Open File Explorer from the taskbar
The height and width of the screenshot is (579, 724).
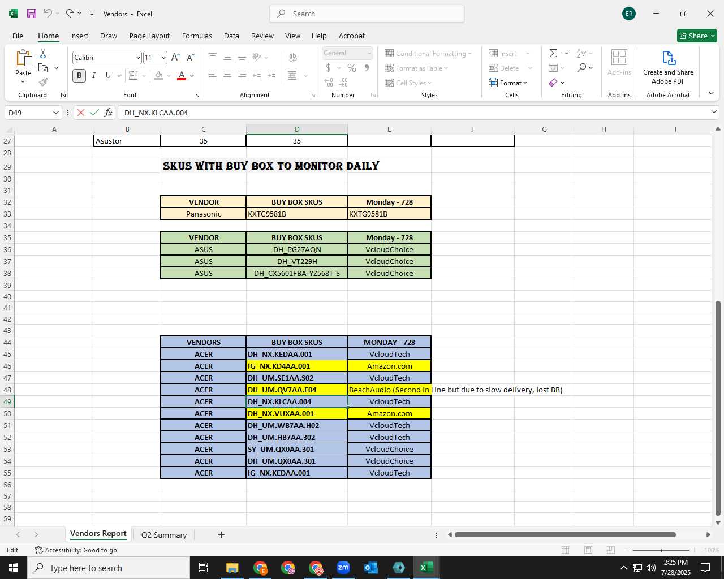[232, 568]
